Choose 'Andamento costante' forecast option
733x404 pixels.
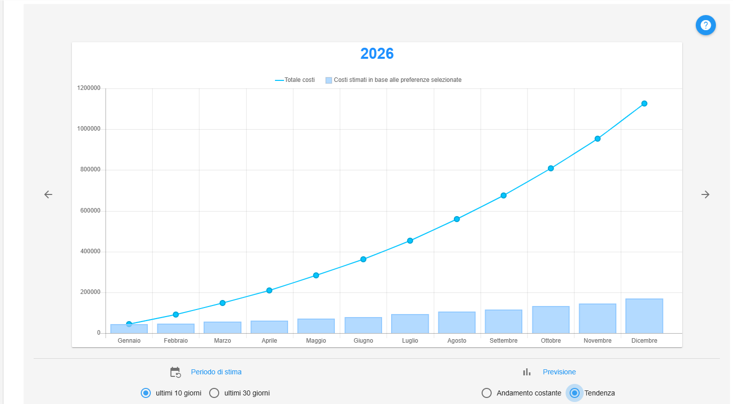tap(487, 393)
